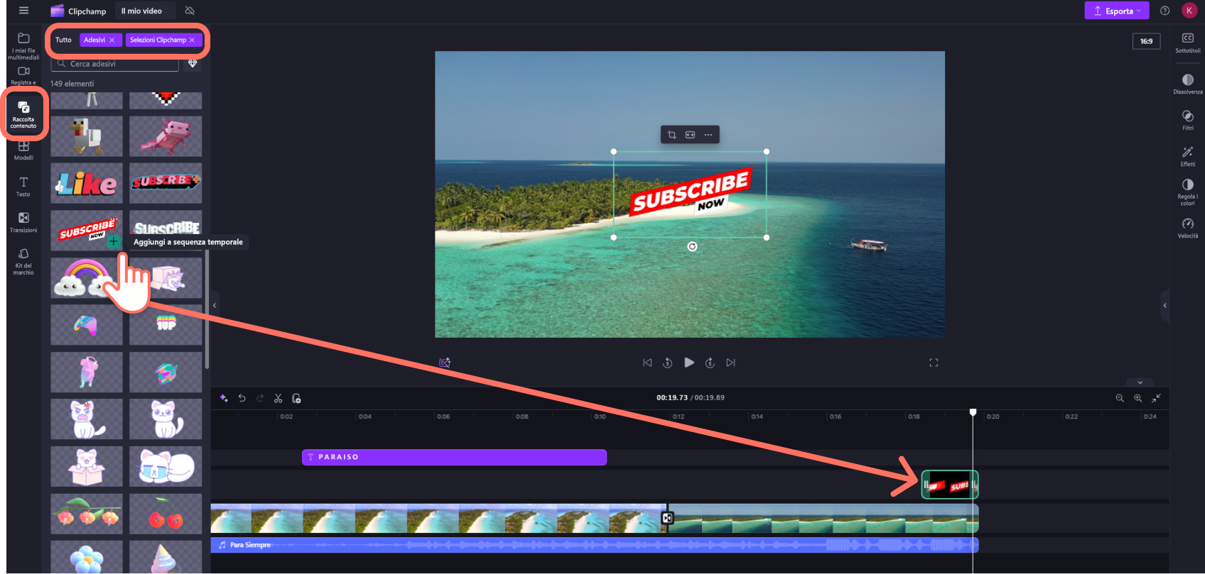Open I miei file multimediali panel
1205x574 pixels.
tap(23, 46)
